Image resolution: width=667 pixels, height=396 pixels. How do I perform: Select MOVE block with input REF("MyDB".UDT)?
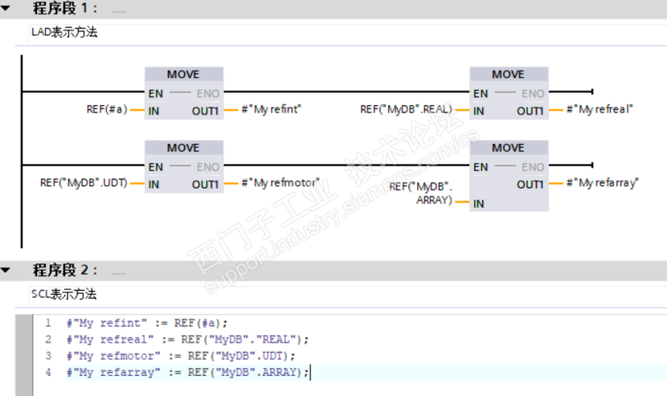(x=184, y=167)
